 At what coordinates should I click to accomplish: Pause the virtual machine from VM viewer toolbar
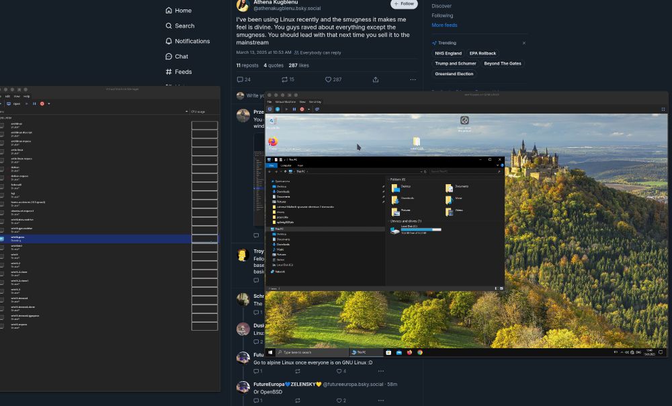pyautogui.click(x=294, y=110)
